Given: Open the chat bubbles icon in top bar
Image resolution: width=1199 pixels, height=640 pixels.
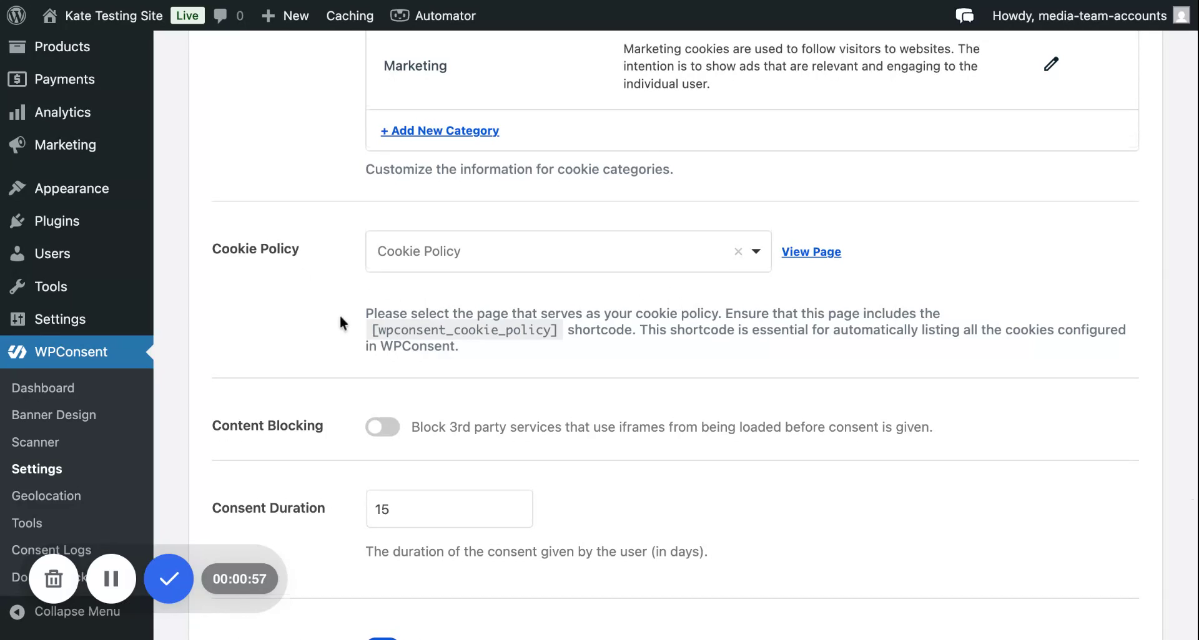Looking at the screenshot, I should [x=964, y=16].
